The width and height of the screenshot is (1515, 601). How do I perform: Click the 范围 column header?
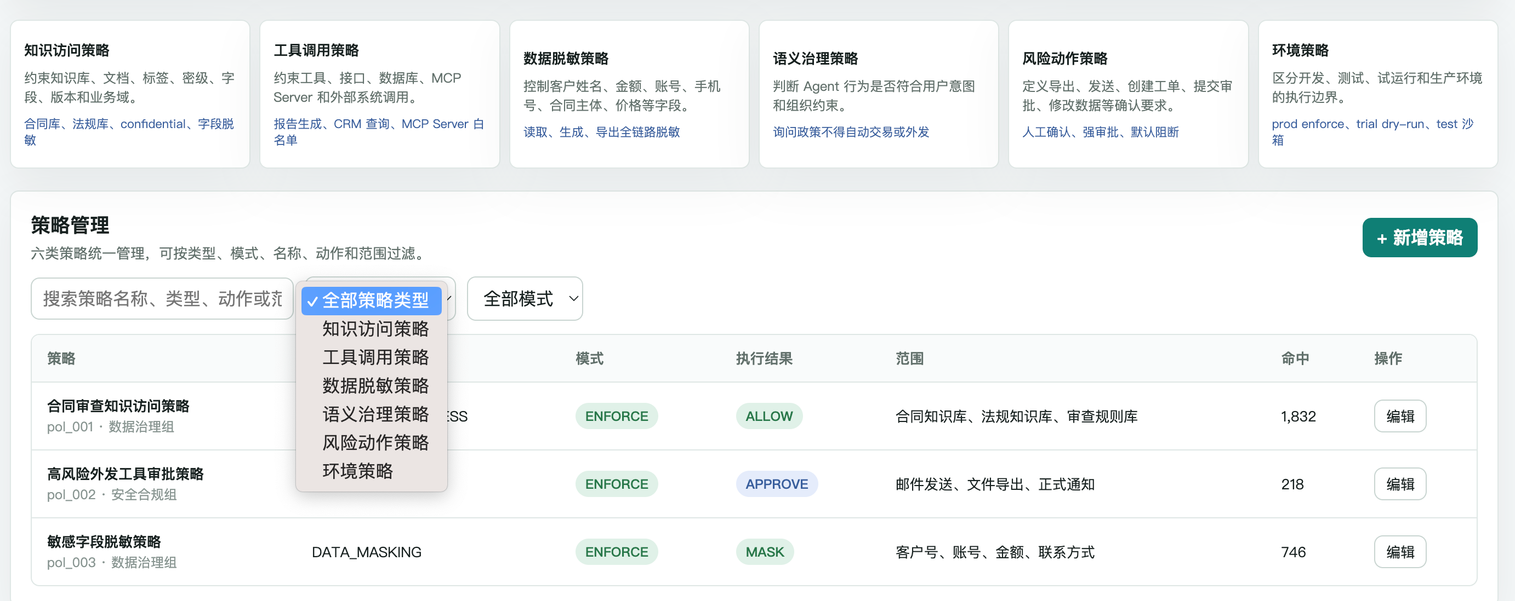point(909,359)
